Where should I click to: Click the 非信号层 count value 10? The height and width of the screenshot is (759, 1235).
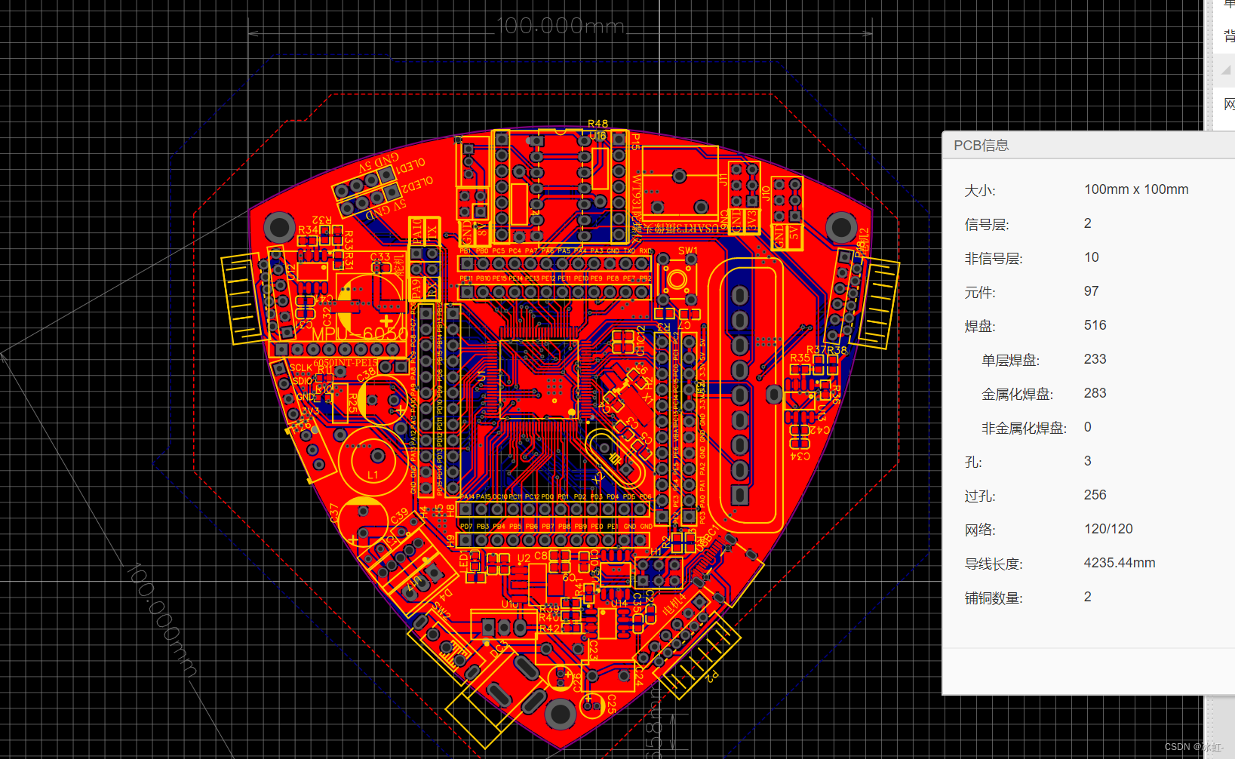(x=1092, y=257)
